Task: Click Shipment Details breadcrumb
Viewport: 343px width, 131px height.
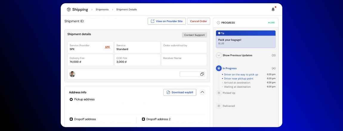Action: pyautogui.click(x=126, y=9)
